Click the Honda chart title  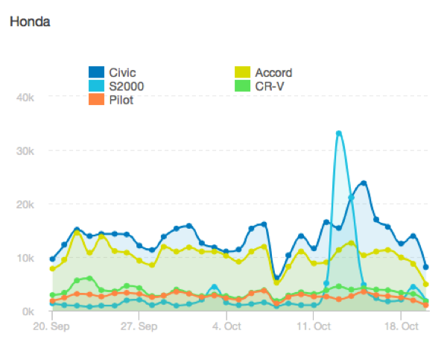pos(30,22)
